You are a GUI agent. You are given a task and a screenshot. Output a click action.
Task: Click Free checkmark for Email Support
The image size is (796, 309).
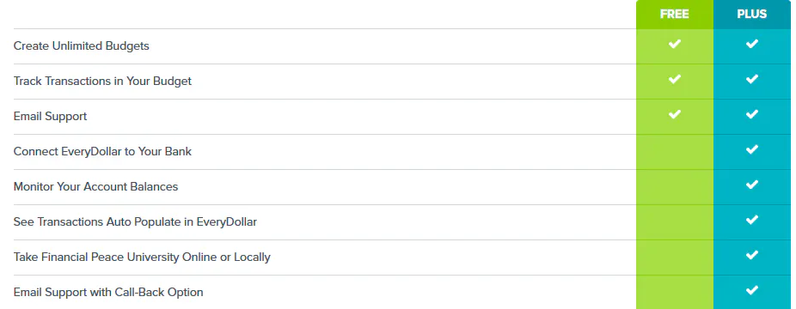click(674, 114)
